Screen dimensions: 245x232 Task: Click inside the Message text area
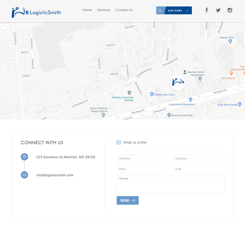170,184
